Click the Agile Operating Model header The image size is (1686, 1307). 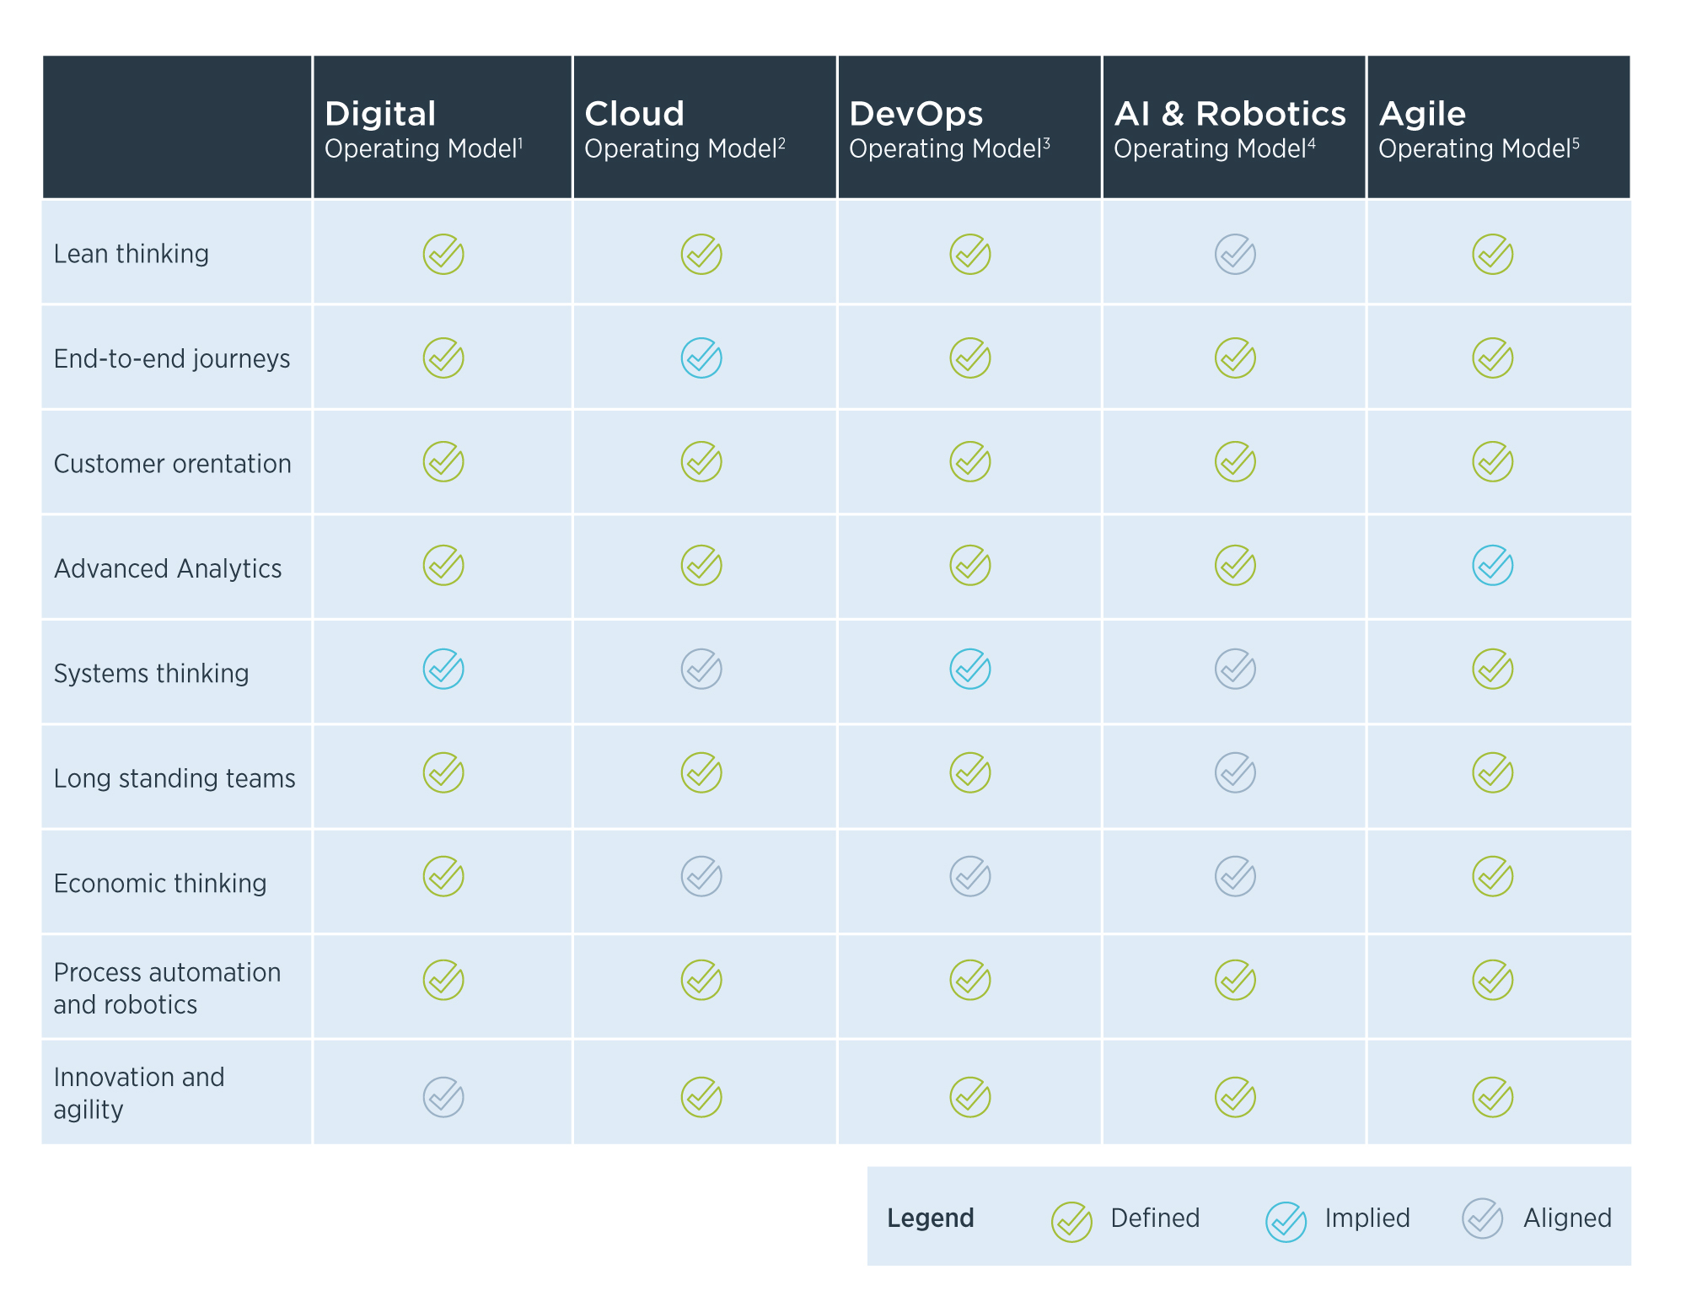[x=1479, y=129]
